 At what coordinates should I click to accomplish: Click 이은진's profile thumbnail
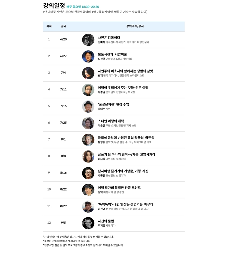[88, 123]
